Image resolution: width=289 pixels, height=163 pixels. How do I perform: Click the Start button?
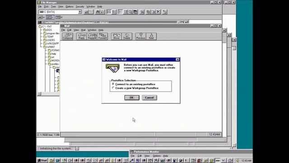point(42,160)
